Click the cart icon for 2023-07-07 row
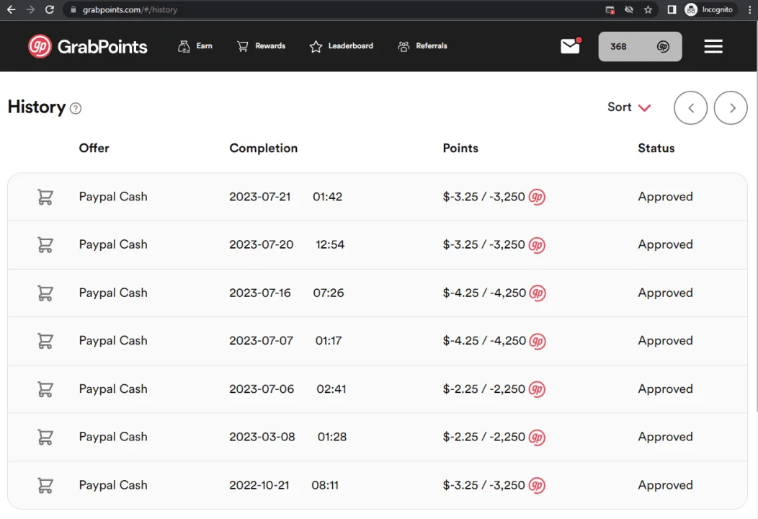Viewport: 758px width, 519px height. tap(45, 341)
